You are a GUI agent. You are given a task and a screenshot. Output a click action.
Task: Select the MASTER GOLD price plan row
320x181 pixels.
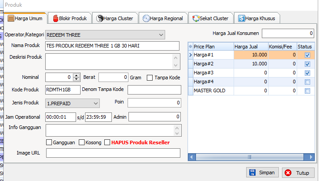252,91
